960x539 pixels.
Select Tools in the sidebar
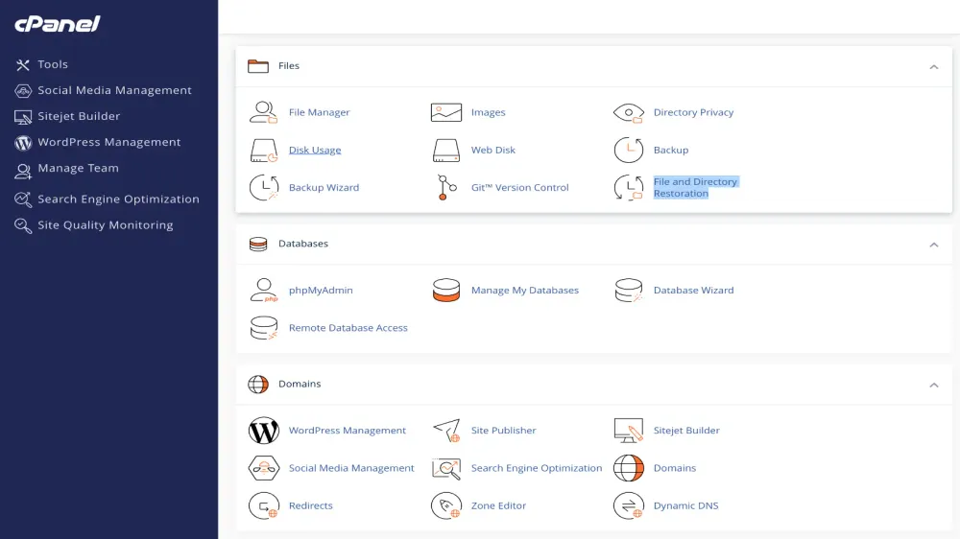coord(53,64)
